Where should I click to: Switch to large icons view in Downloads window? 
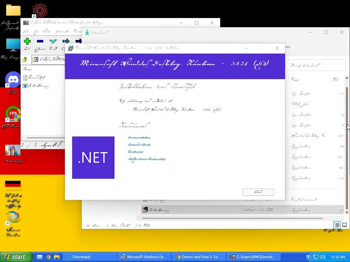point(345,225)
